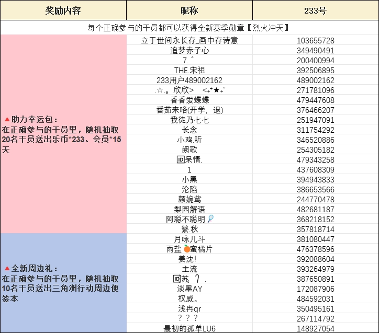Click the ID badge before 呆情
379x333 pixels.
(180, 160)
